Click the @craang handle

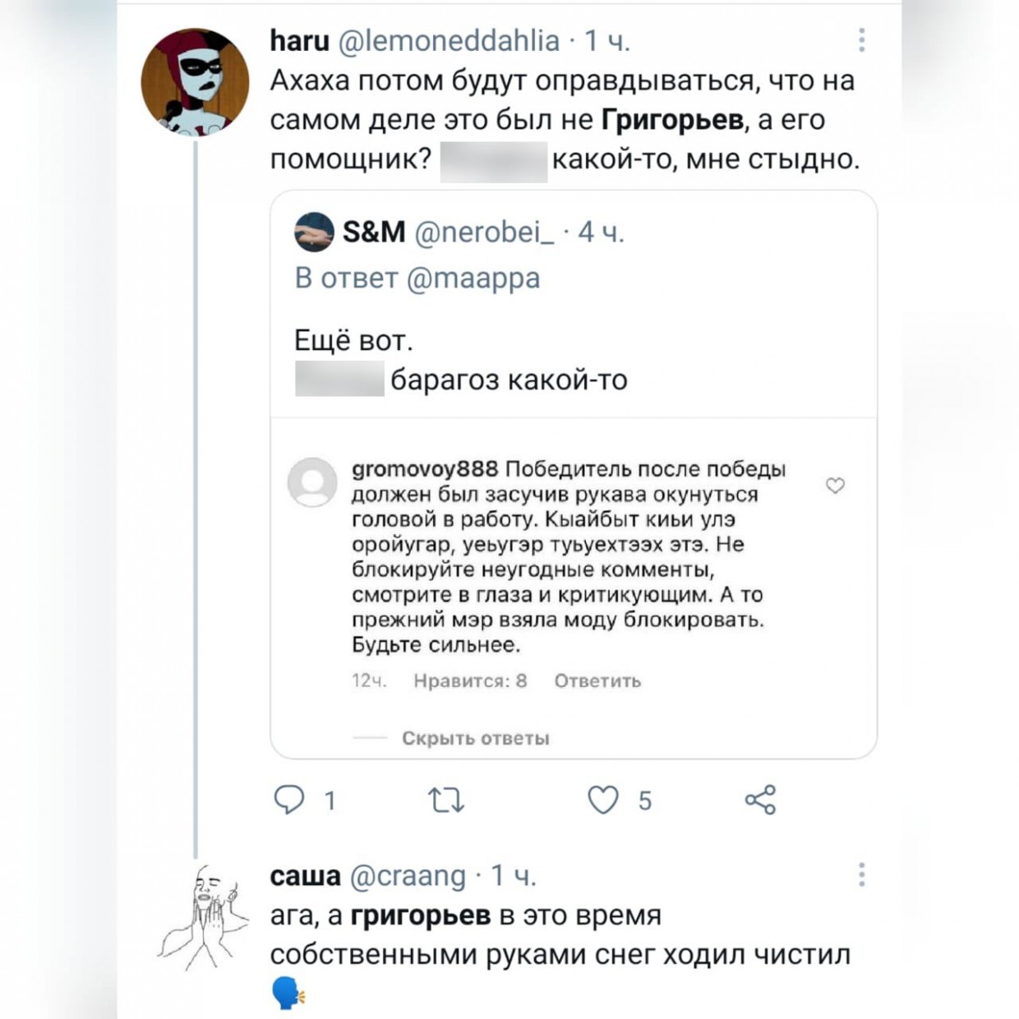408,876
